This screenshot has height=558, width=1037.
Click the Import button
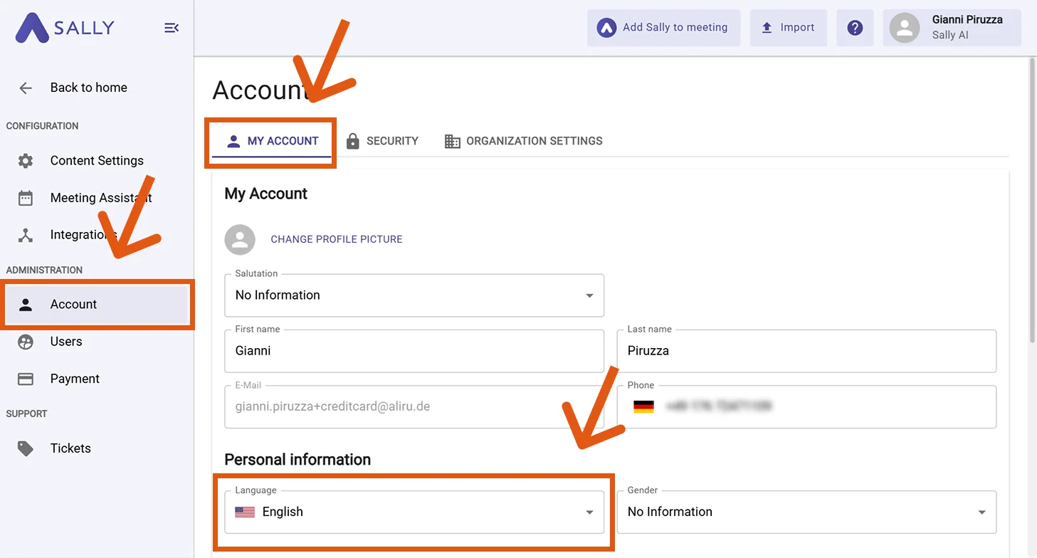click(x=789, y=28)
